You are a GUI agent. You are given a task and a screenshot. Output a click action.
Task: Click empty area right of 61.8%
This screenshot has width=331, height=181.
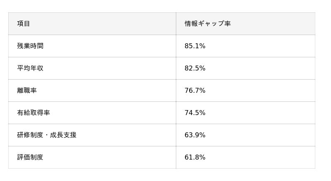pyautogui.click(x=260, y=157)
